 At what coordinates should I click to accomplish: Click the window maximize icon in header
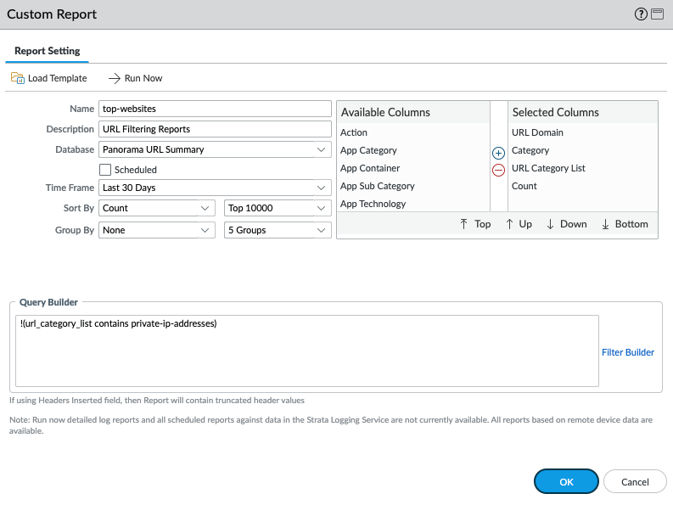point(657,14)
